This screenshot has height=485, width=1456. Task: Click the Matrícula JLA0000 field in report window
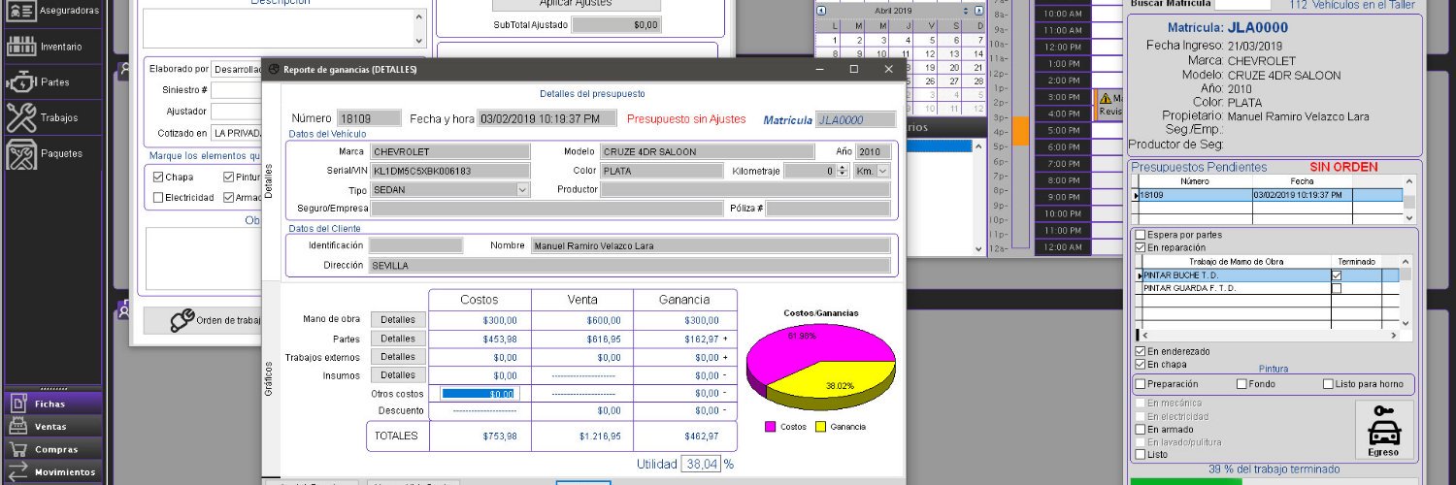point(854,119)
